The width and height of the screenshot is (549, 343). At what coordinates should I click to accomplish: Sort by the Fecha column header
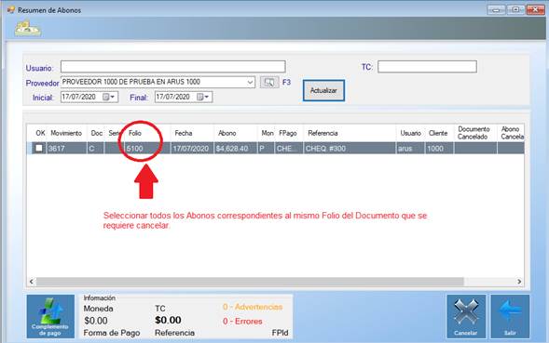184,133
